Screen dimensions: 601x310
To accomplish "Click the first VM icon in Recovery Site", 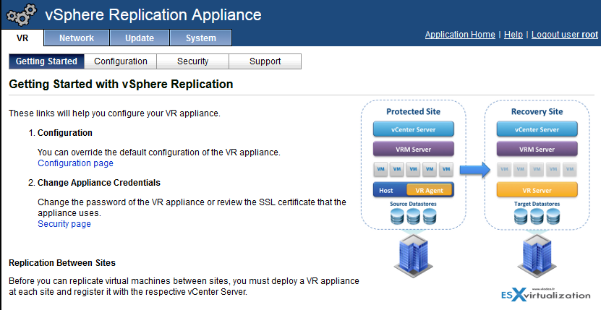I will (x=504, y=169).
